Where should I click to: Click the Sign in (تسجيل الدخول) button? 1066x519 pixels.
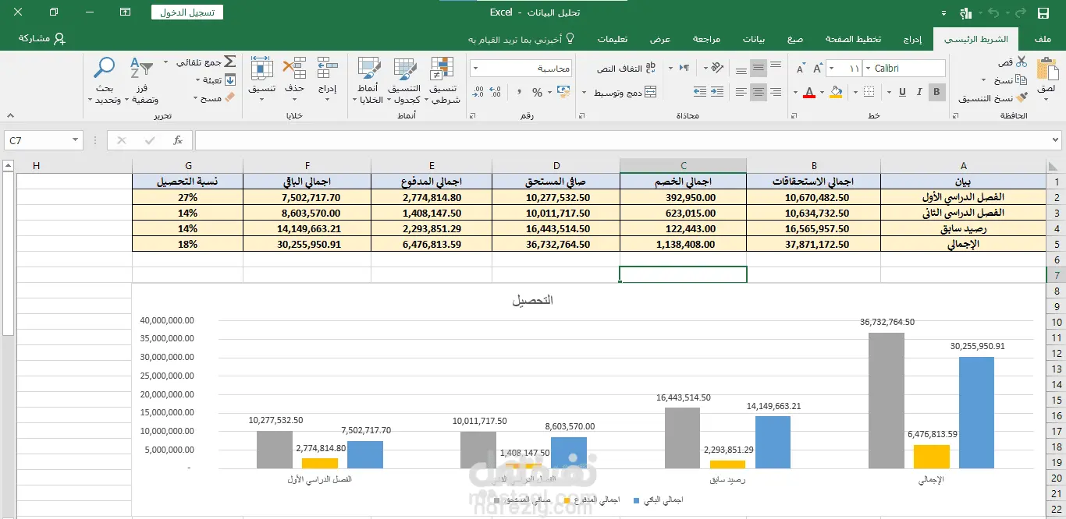(x=187, y=12)
